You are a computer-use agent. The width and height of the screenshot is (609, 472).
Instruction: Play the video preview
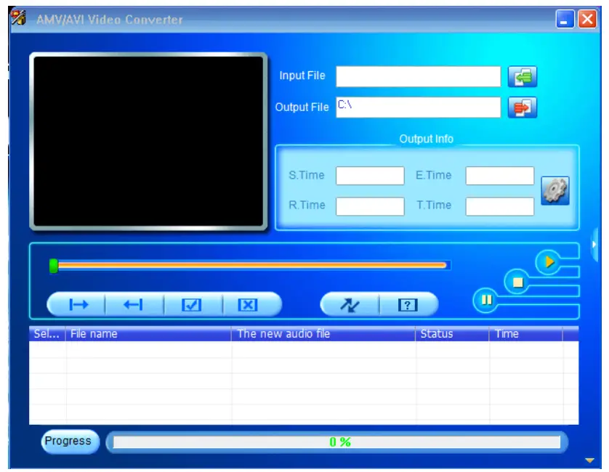pos(548,262)
